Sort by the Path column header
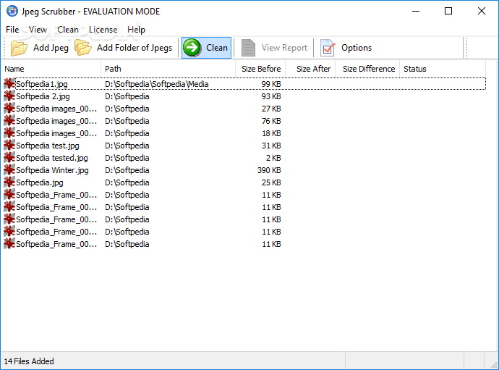The width and height of the screenshot is (499, 370). 169,69
